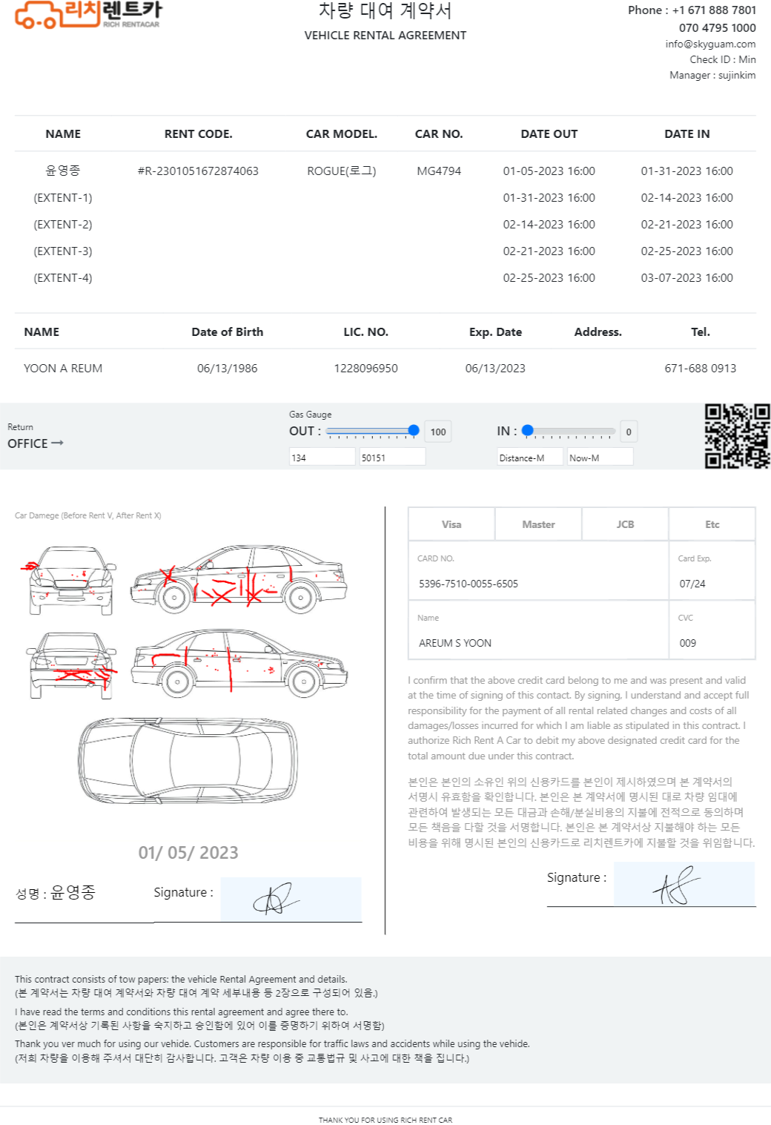771x1125 pixels.
Task: Adjust the OUT gas gauge slider handle
Action: [x=414, y=430]
